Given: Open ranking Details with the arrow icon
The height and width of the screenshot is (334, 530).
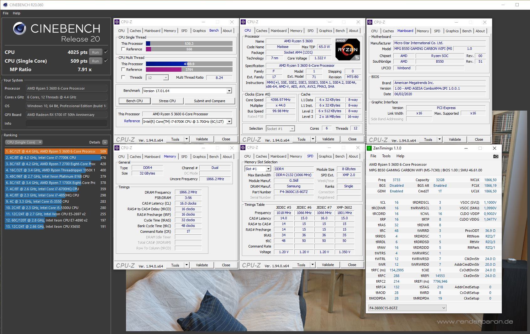Looking at the screenshot, I should pos(105,142).
